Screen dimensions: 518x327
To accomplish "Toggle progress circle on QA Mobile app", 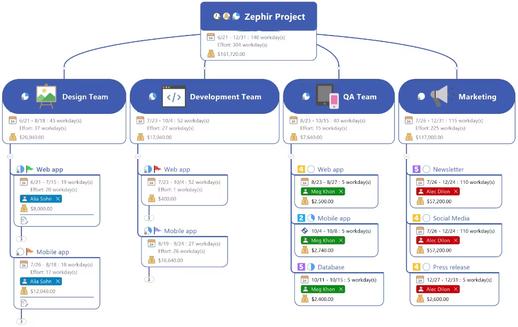I will pos(311,218).
